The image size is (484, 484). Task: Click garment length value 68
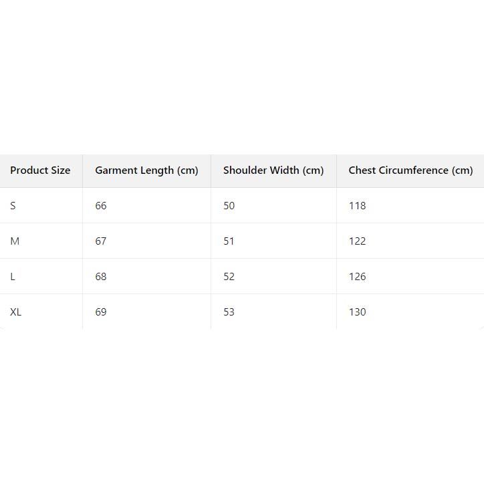tap(101, 277)
